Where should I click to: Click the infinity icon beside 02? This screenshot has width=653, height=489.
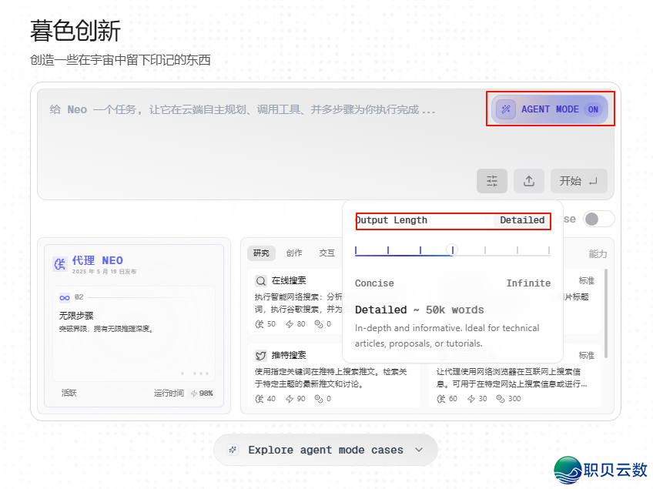65,297
